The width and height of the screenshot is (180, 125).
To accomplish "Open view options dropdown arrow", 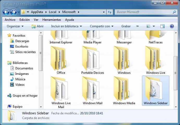I will pos(154,26).
